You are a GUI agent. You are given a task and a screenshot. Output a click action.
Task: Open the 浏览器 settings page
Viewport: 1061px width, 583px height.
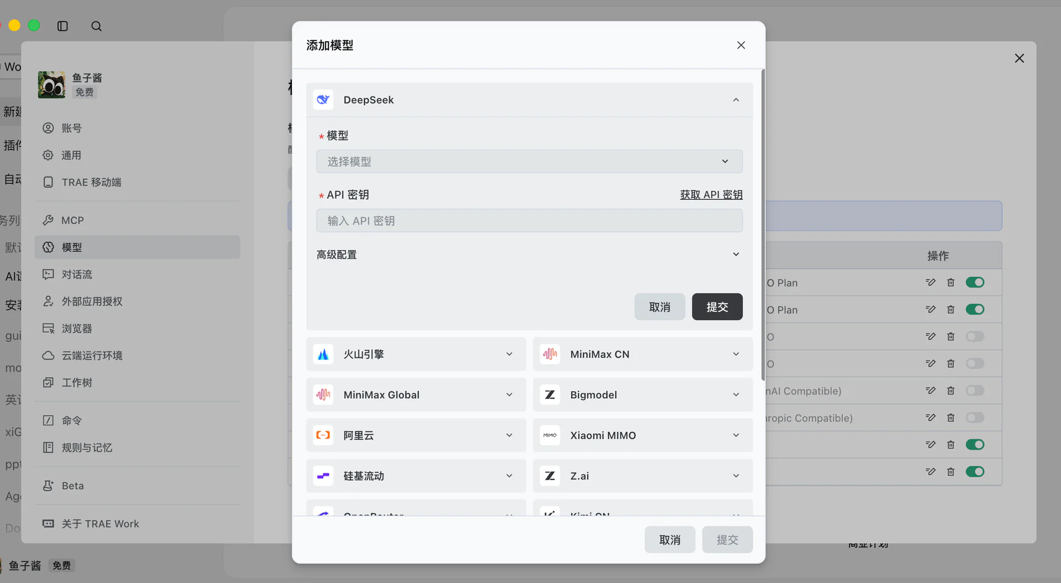tap(137, 328)
